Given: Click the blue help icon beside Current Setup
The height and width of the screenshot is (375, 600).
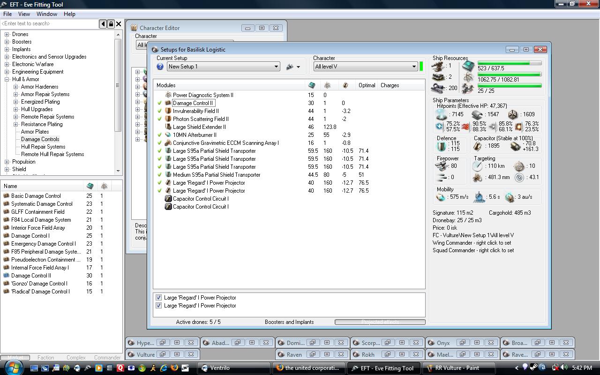Looking at the screenshot, I should [x=160, y=67].
